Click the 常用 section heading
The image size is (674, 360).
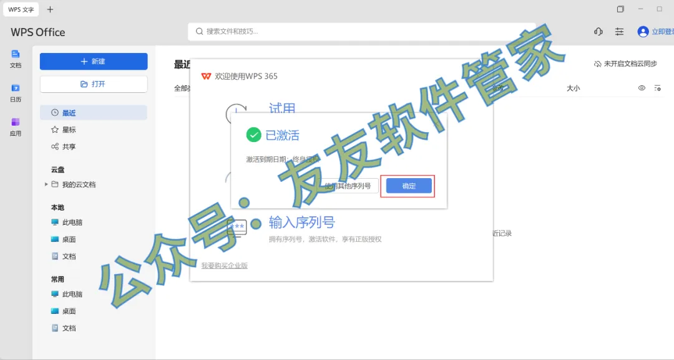click(57, 279)
